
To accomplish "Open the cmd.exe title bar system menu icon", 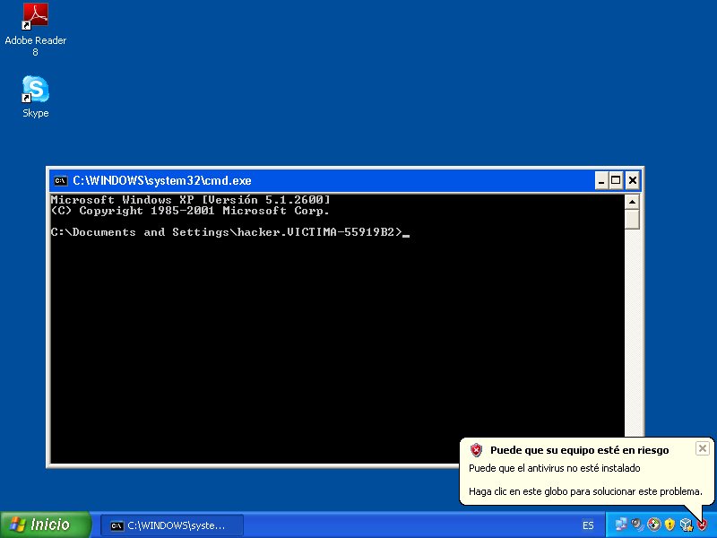I will point(60,181).
